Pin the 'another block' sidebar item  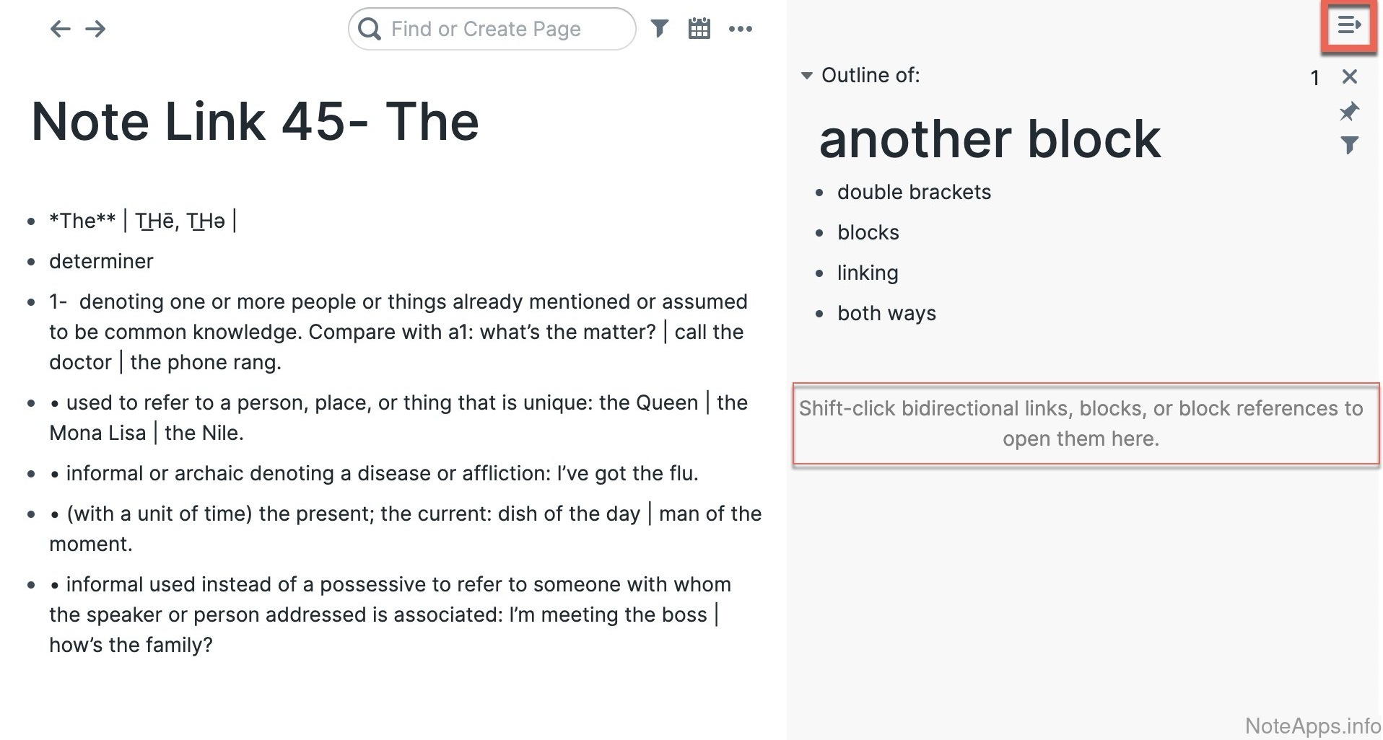pyautogui.click(x=1348, y=111)
